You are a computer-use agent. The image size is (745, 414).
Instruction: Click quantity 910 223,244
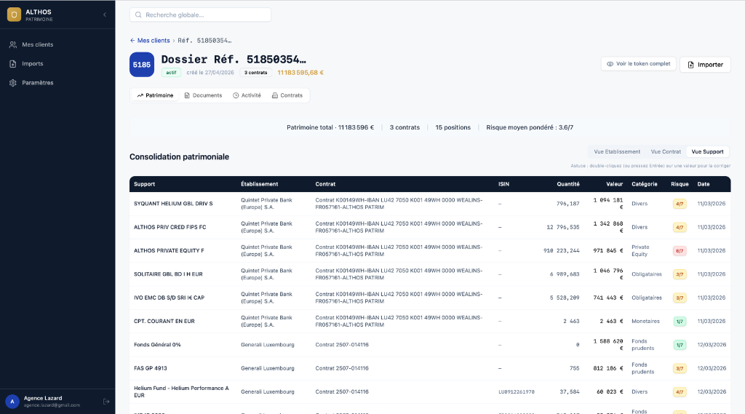point(561,250)
